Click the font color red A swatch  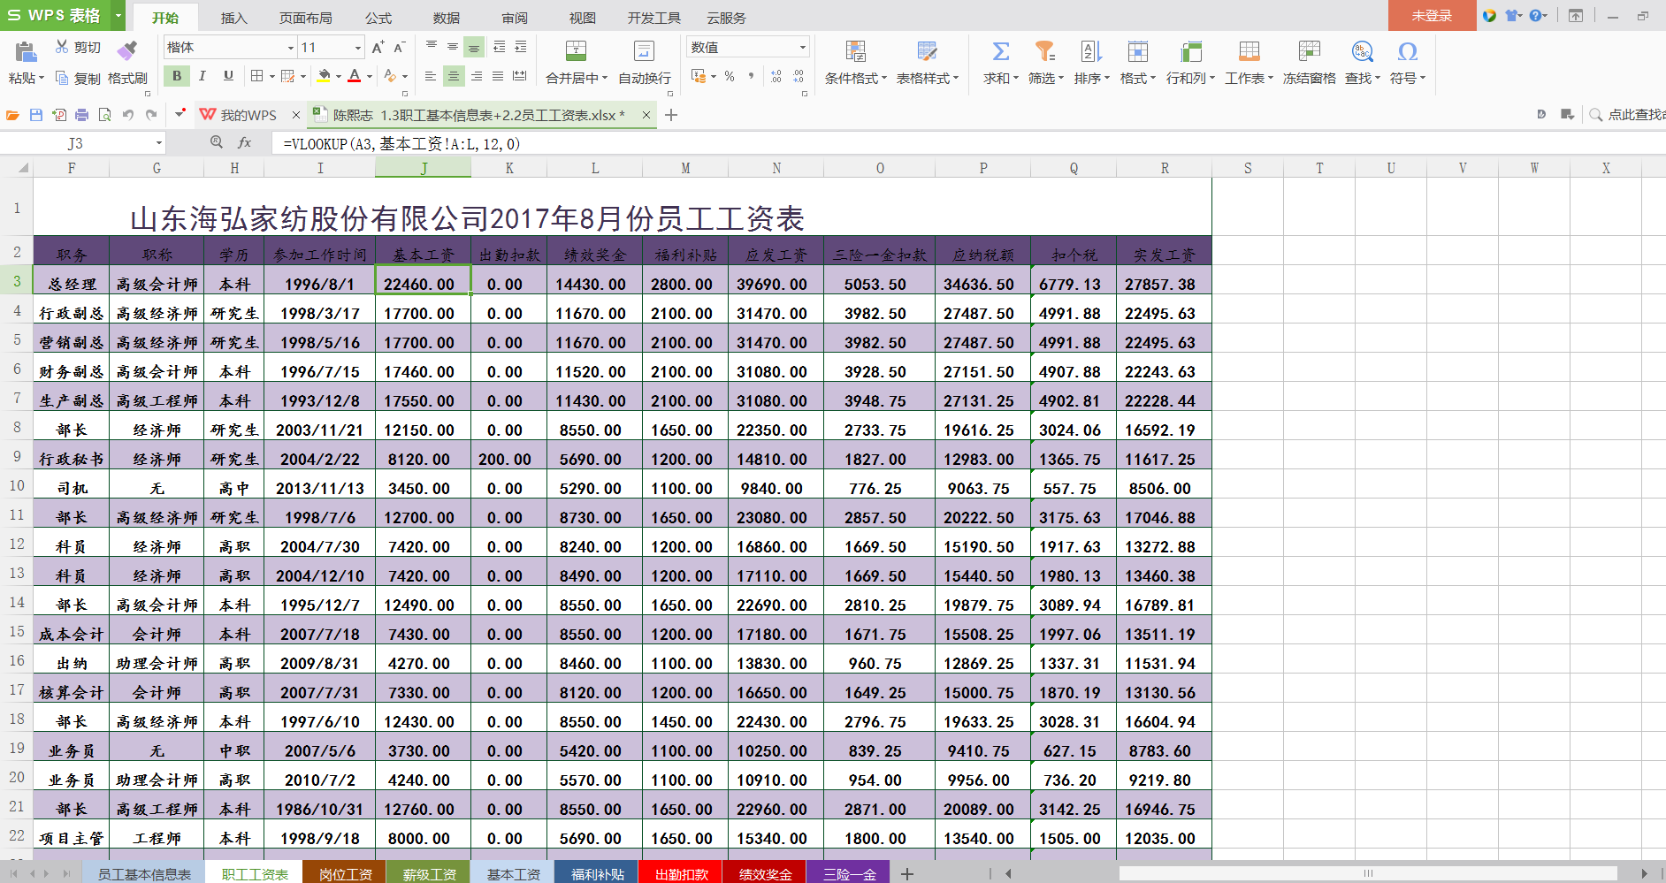tap(354, 76)
